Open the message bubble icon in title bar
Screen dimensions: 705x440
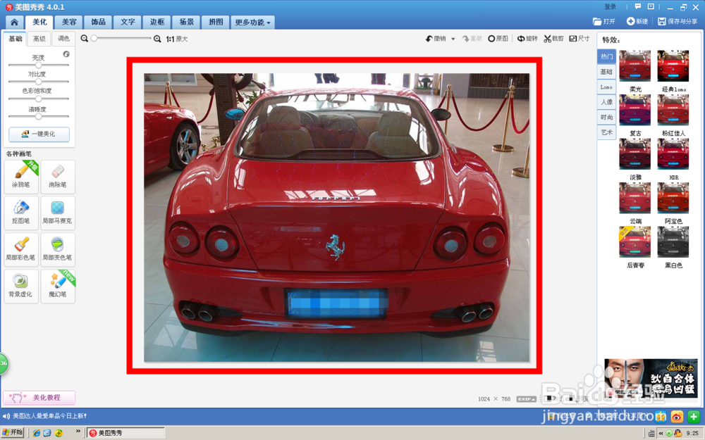tap(637, 7)
